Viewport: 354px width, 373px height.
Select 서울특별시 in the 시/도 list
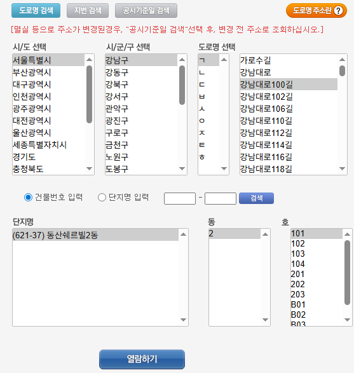(x=48, y=60)
